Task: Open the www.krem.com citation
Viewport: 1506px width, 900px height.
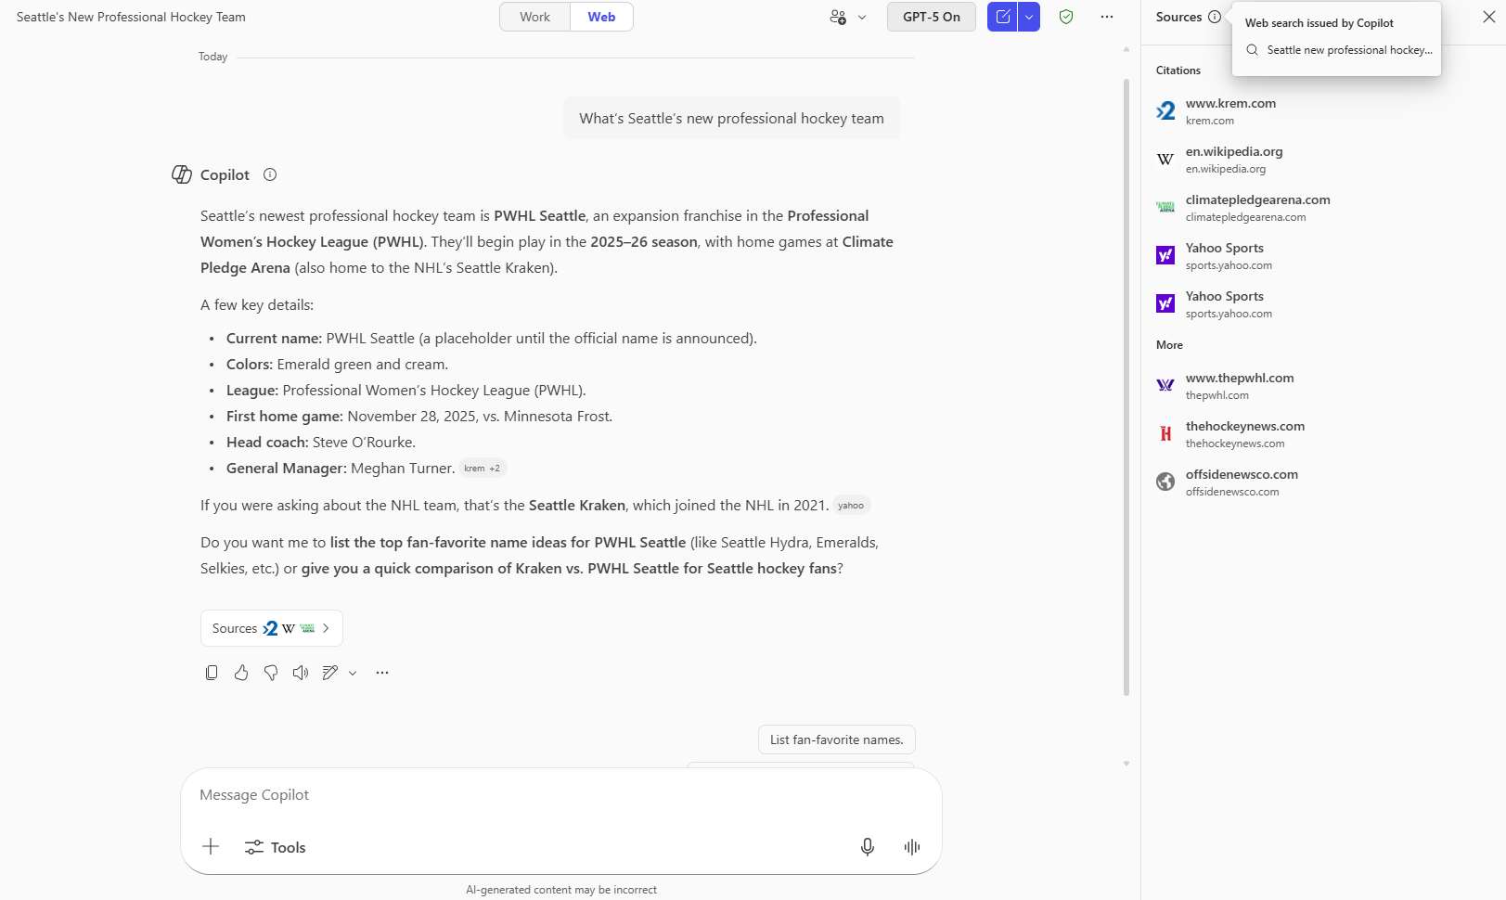Action: pyautogui.click(x=1230, y=110)
